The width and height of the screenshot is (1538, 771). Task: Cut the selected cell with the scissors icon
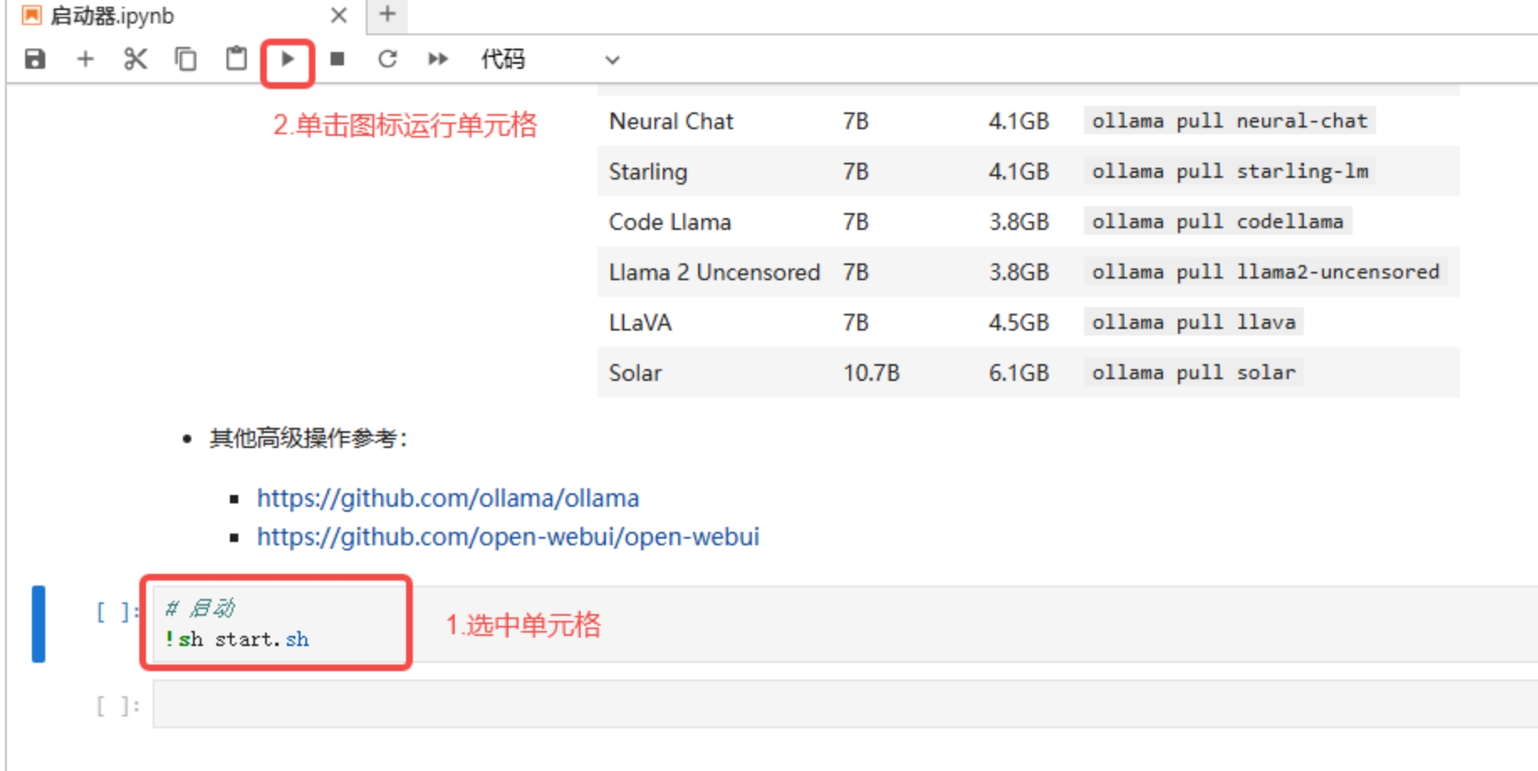point(135,60)
